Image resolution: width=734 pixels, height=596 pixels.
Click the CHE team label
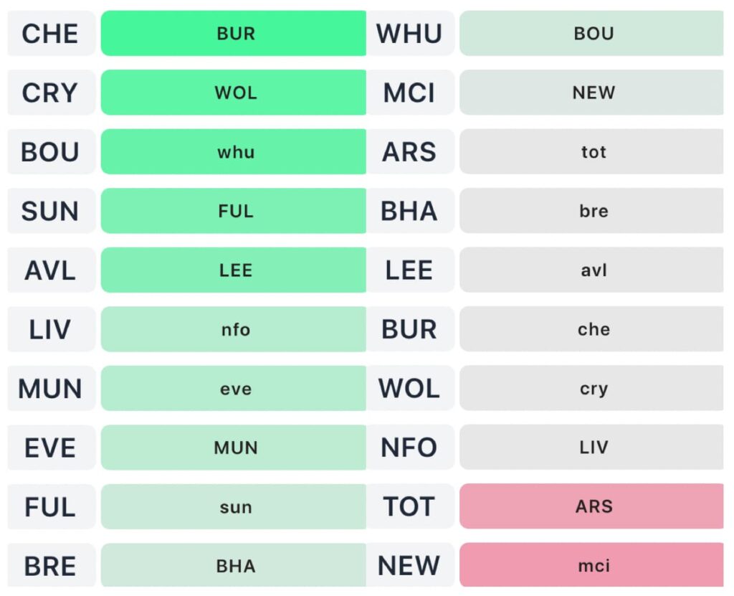50,34
